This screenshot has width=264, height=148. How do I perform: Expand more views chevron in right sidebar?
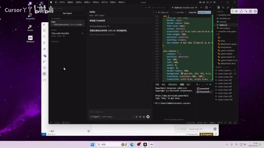[233, 7]
